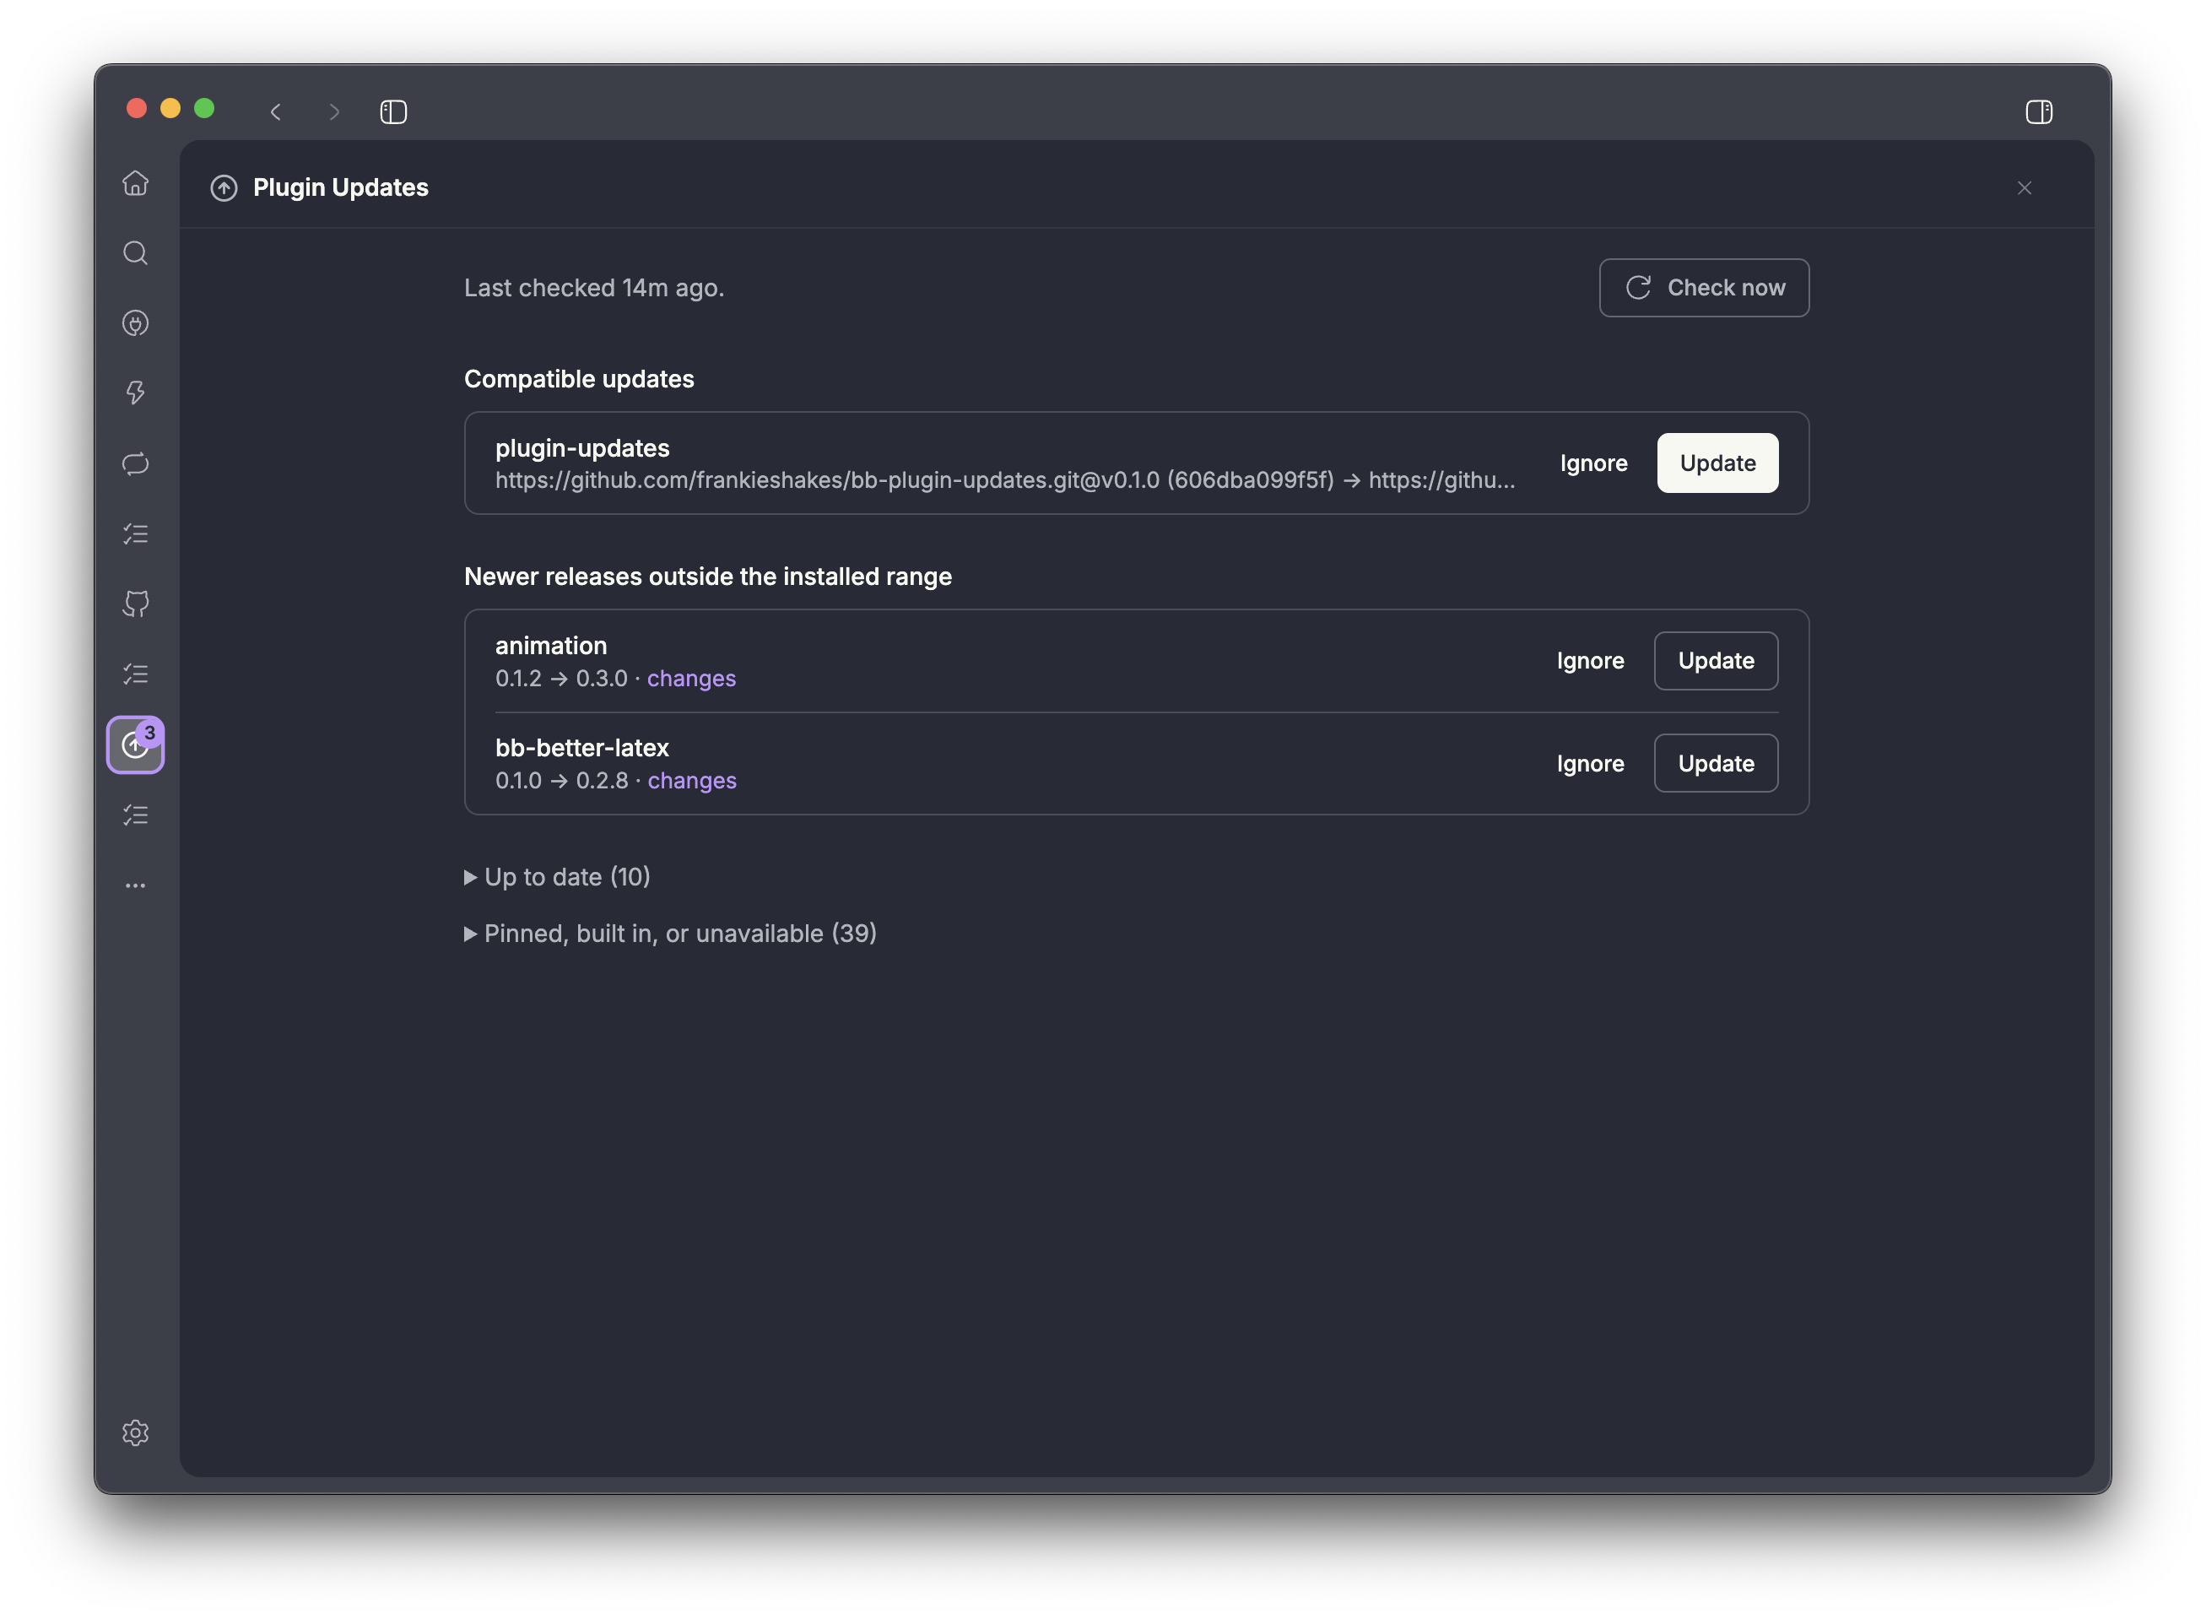Image resolution: width=2206 pixels, height=1619 pixels.
Task: Click the animation plugin name
Action: pos(550,646)
